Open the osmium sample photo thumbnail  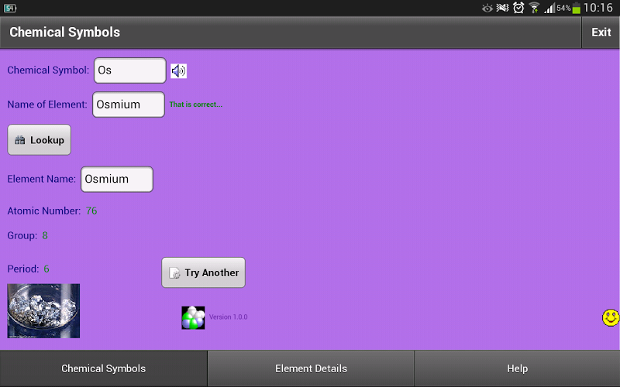point(43,311)
